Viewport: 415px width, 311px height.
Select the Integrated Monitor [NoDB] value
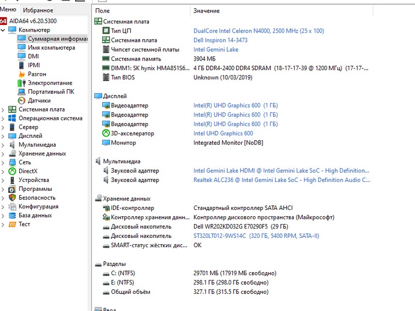[228, 143]
